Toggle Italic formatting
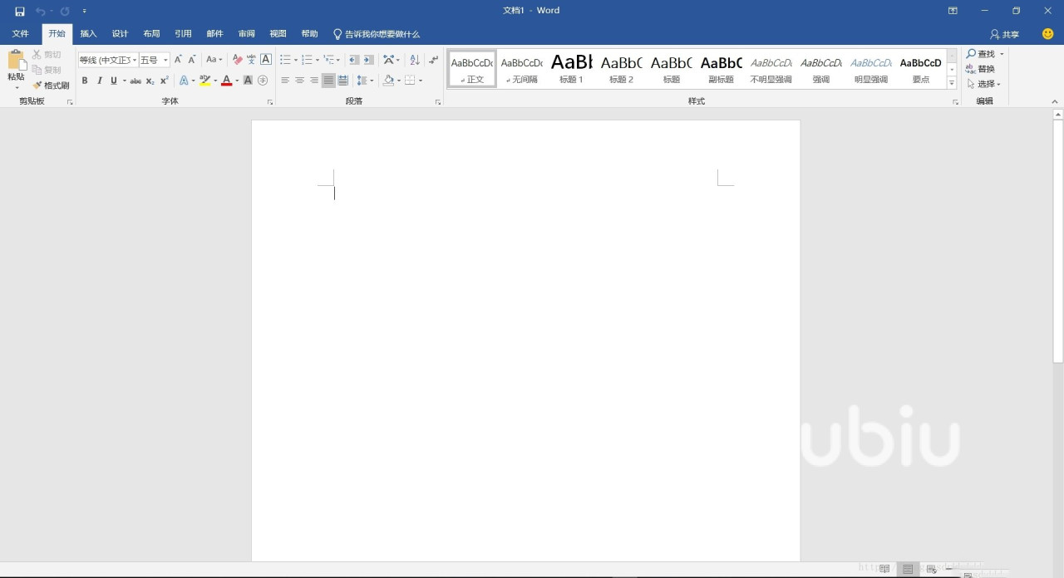The height and width of the screenshot is (578, 1064). [x=100, y=81]
